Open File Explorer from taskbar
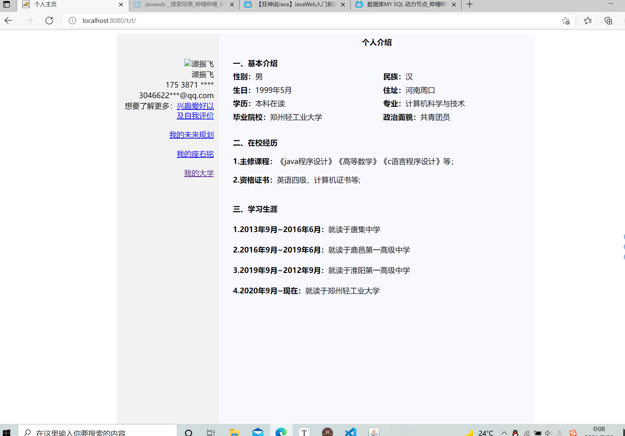 234,432
